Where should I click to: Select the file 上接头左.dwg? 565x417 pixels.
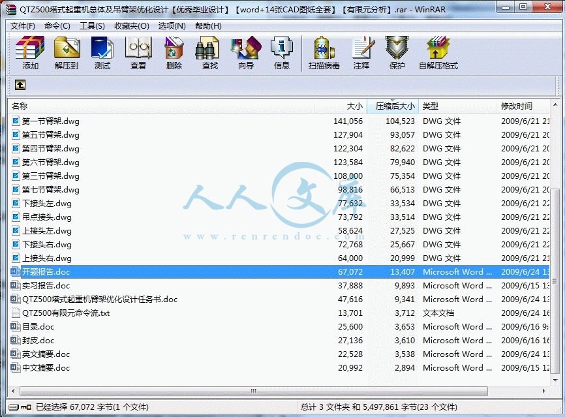coord(47,230)
